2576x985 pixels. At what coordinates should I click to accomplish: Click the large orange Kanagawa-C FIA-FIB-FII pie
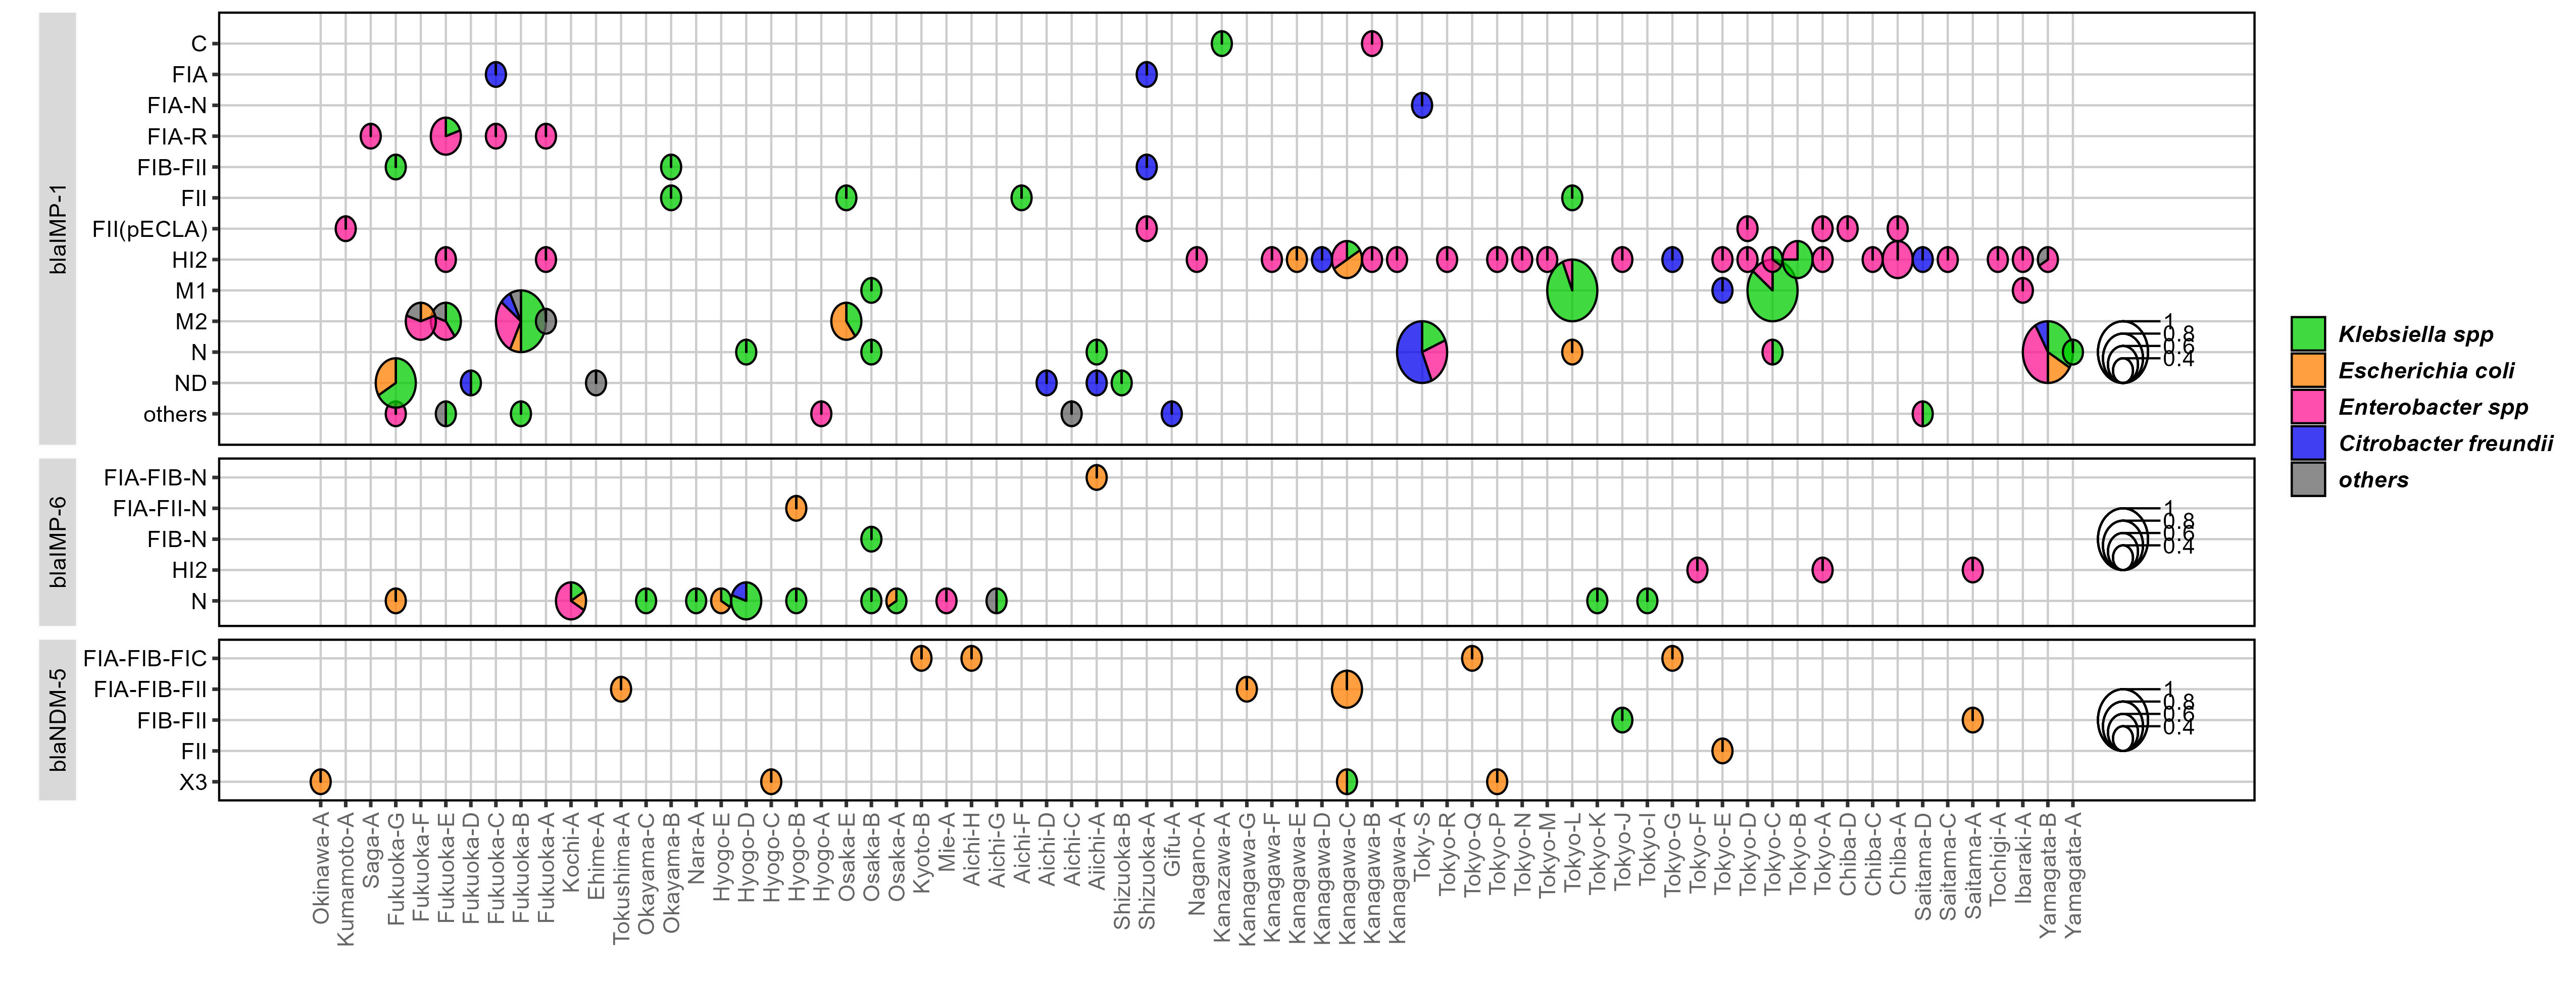(1346, 689)
